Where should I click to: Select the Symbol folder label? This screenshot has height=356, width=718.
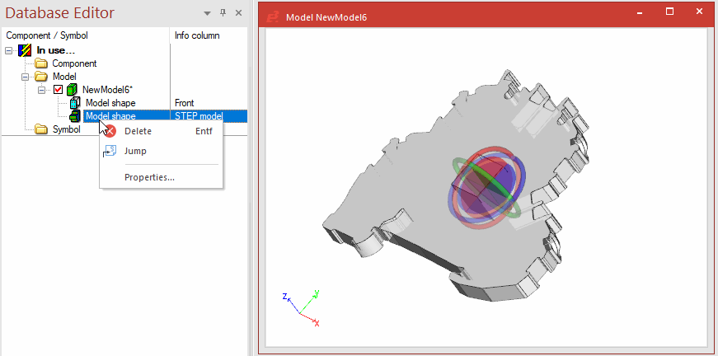pyautogui.click(x=67, y=129)
